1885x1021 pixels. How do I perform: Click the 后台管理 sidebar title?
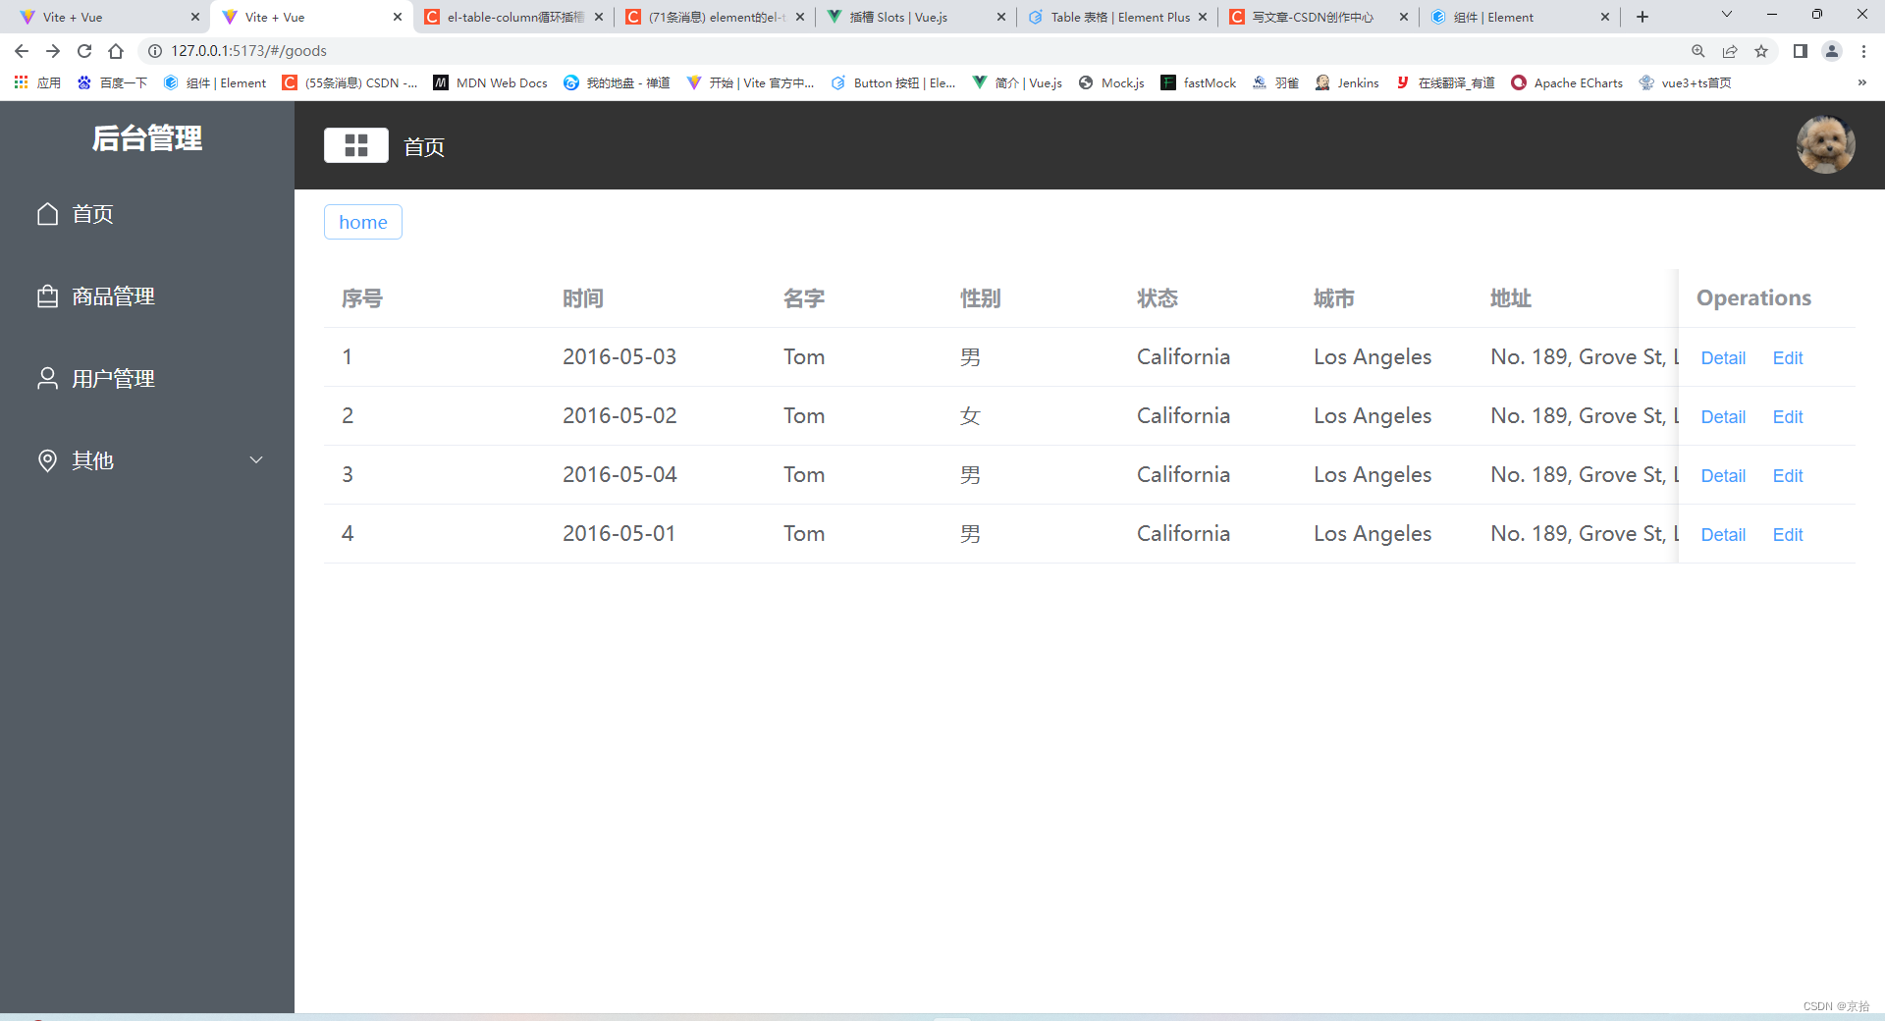click(147, 138)
